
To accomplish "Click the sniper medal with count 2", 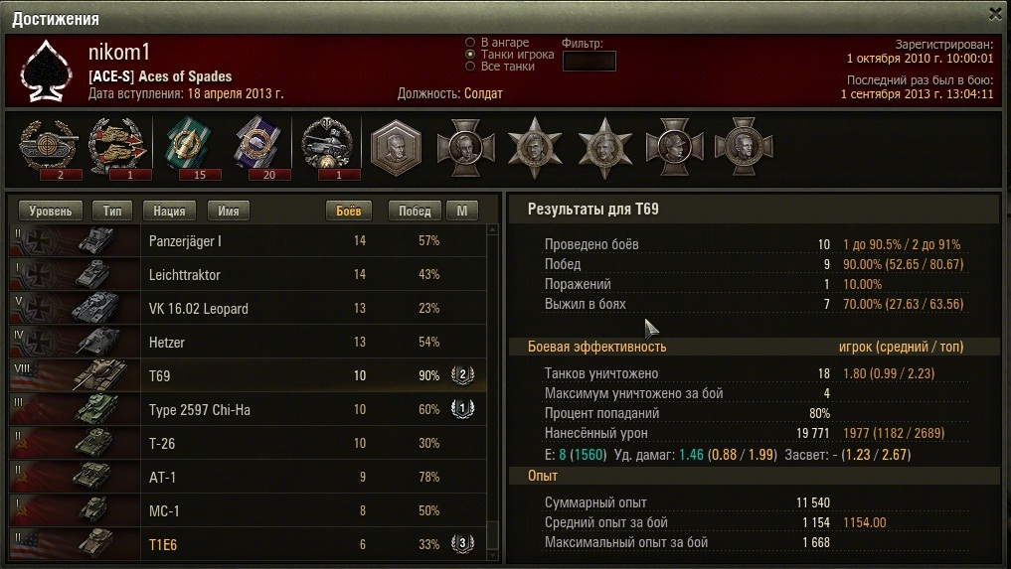I will click(x=50, y=148).
